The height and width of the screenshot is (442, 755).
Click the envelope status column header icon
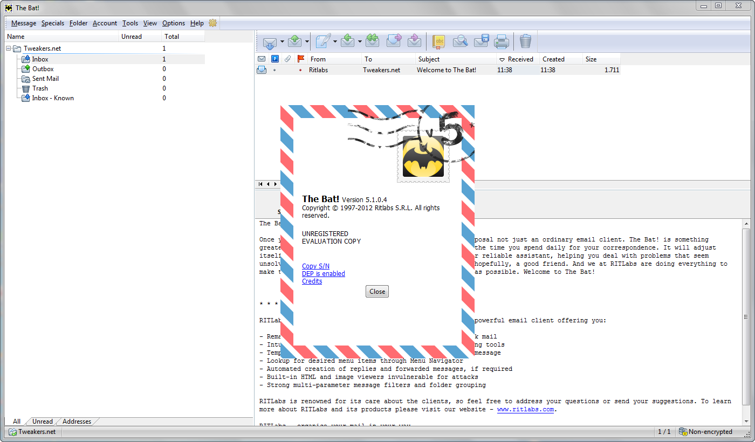(262, 59)
